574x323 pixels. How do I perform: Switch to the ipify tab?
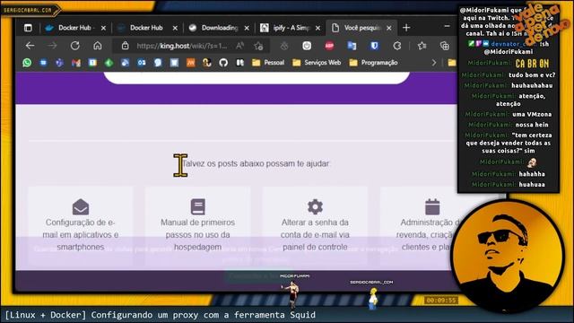290,28
